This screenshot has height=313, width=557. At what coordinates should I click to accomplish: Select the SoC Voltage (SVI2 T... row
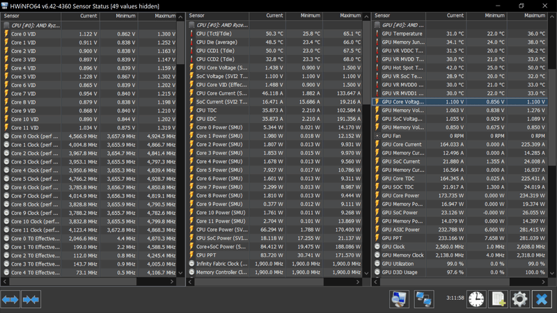click(274, 76)
